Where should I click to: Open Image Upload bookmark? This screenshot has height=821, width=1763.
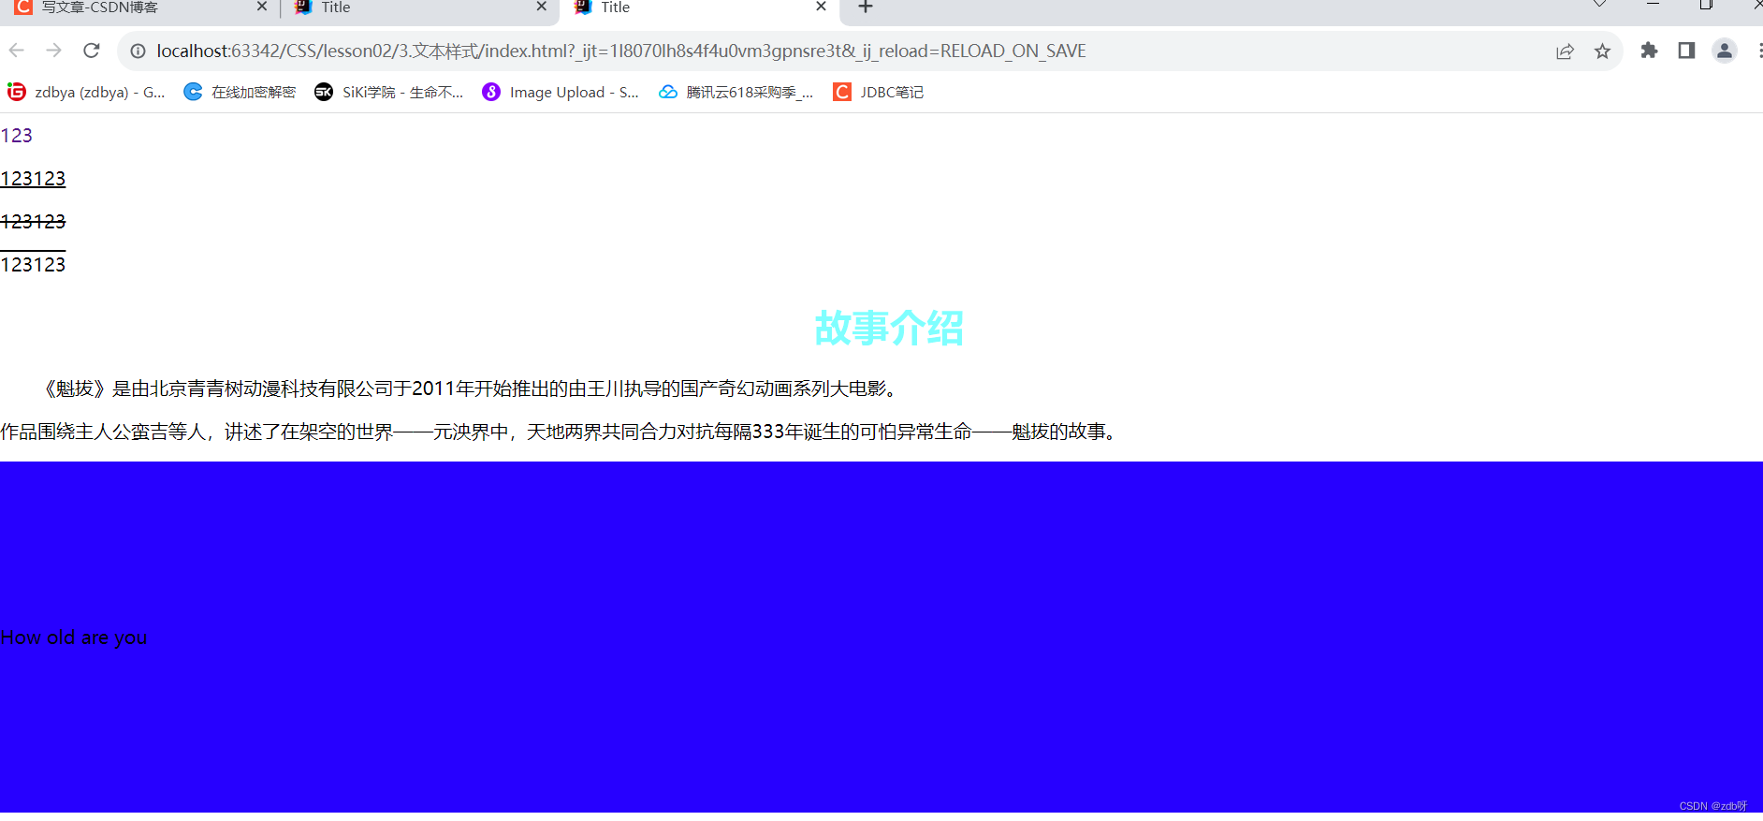[x=561, y=92]
